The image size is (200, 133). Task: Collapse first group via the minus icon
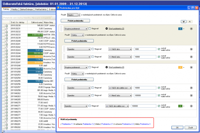click(x=106, y=29)
